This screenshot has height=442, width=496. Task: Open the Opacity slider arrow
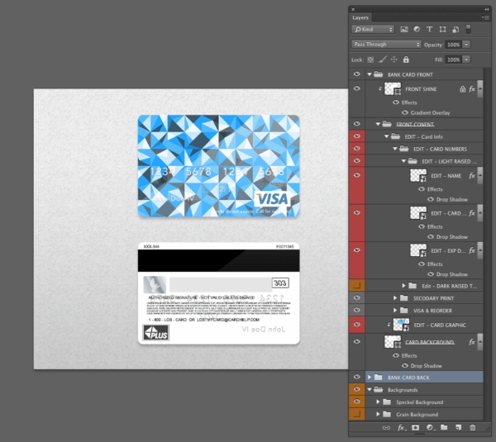(x=466, y=45)
